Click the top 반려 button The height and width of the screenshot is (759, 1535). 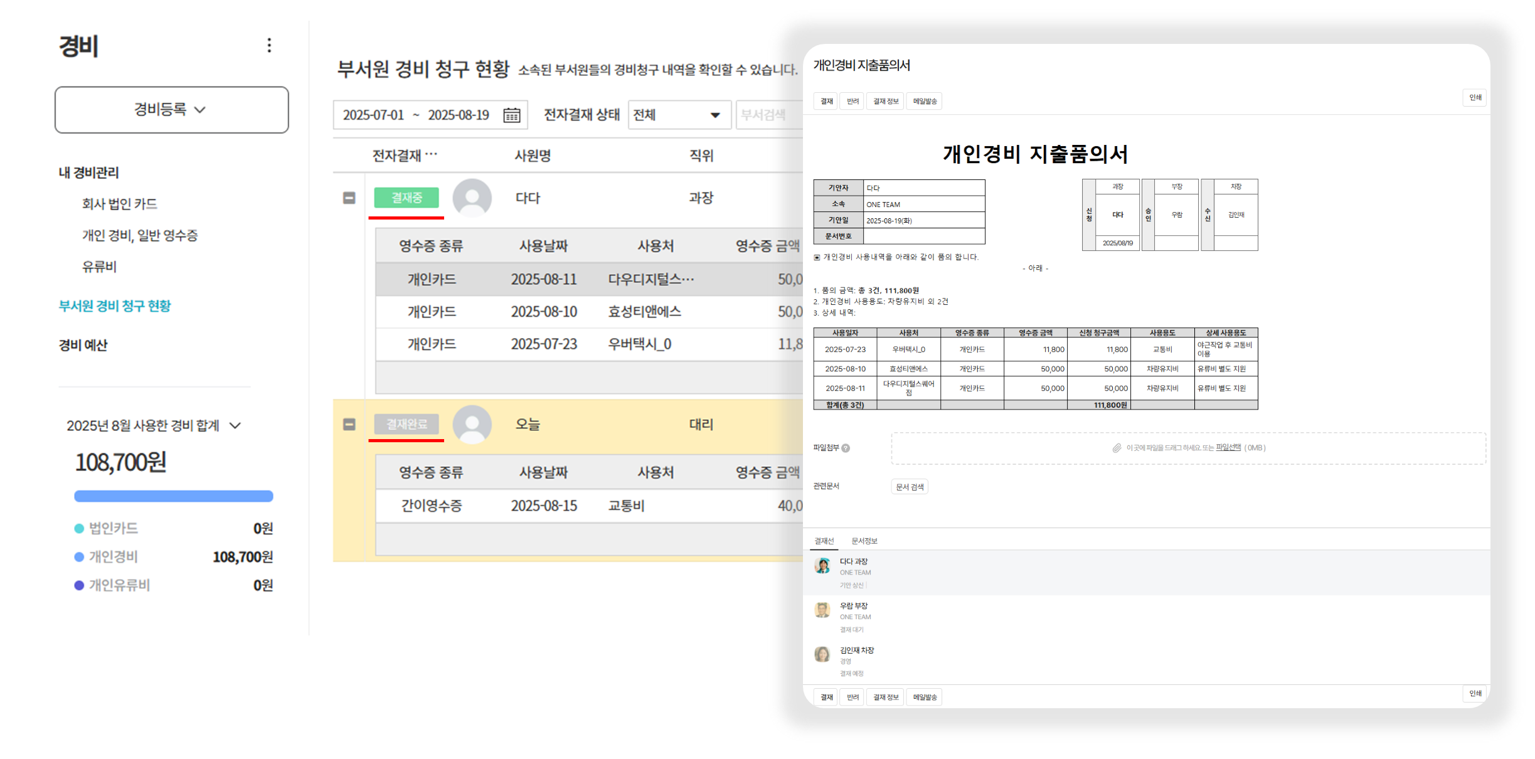click(852, 101)
